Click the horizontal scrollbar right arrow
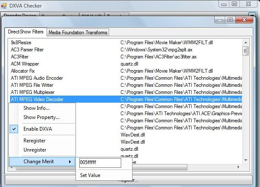This screenshot has height=187, width=260. [x=238, y=167]
